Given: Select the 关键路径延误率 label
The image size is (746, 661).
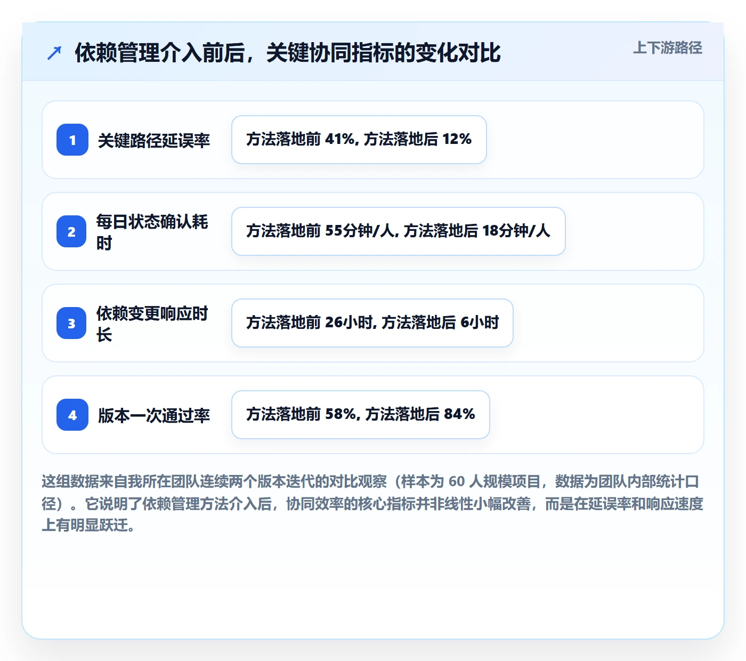Looking at the screenshot, I should click(154, 140).
